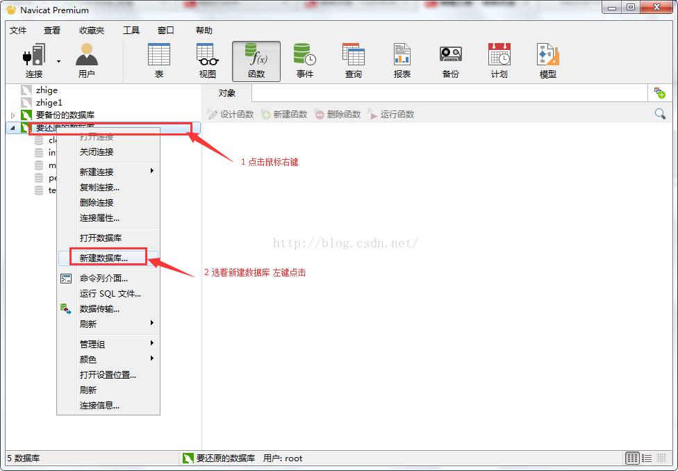678x471 pixels.
Task: Click the add-tab icon at top right
Action: (x=659, y=92)
